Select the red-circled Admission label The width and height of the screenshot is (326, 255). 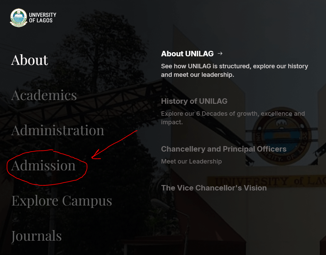tap(43, 166)
